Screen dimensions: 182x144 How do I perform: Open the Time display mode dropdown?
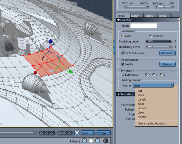[x=88, y=133]
